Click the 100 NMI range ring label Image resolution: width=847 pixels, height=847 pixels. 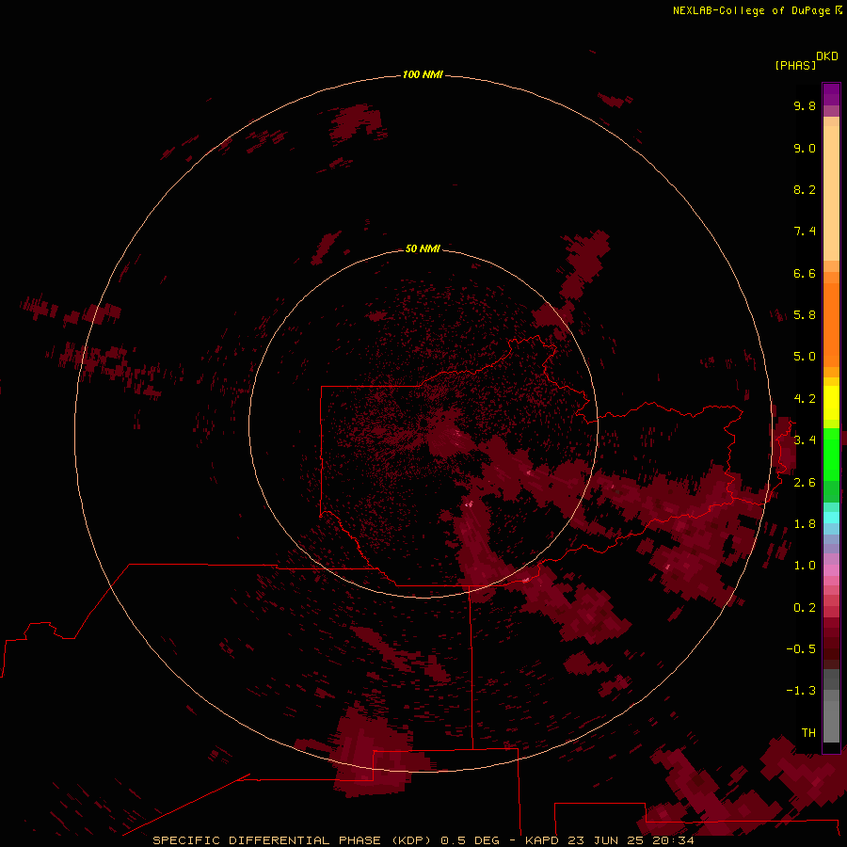(423, 74)
